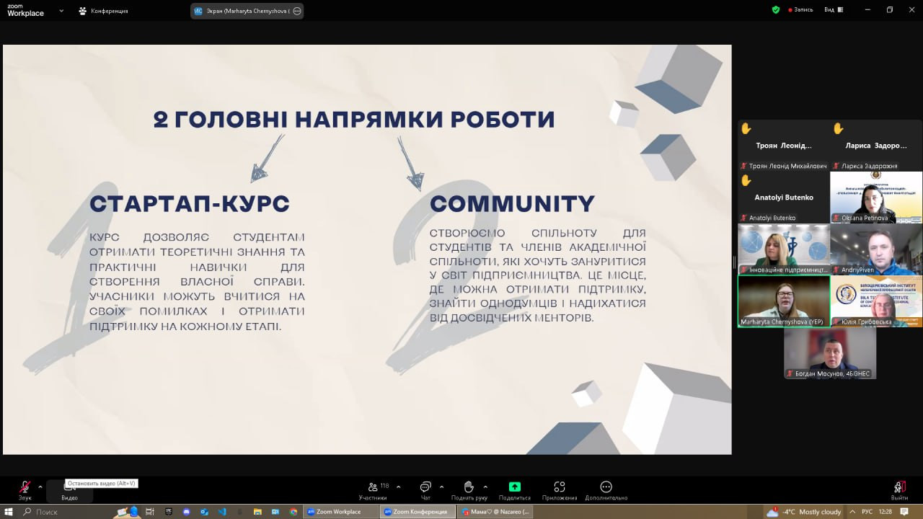The image size is (923, 519).
Task: Click the Запись recording indicator
Action: [x=800, y=10]
